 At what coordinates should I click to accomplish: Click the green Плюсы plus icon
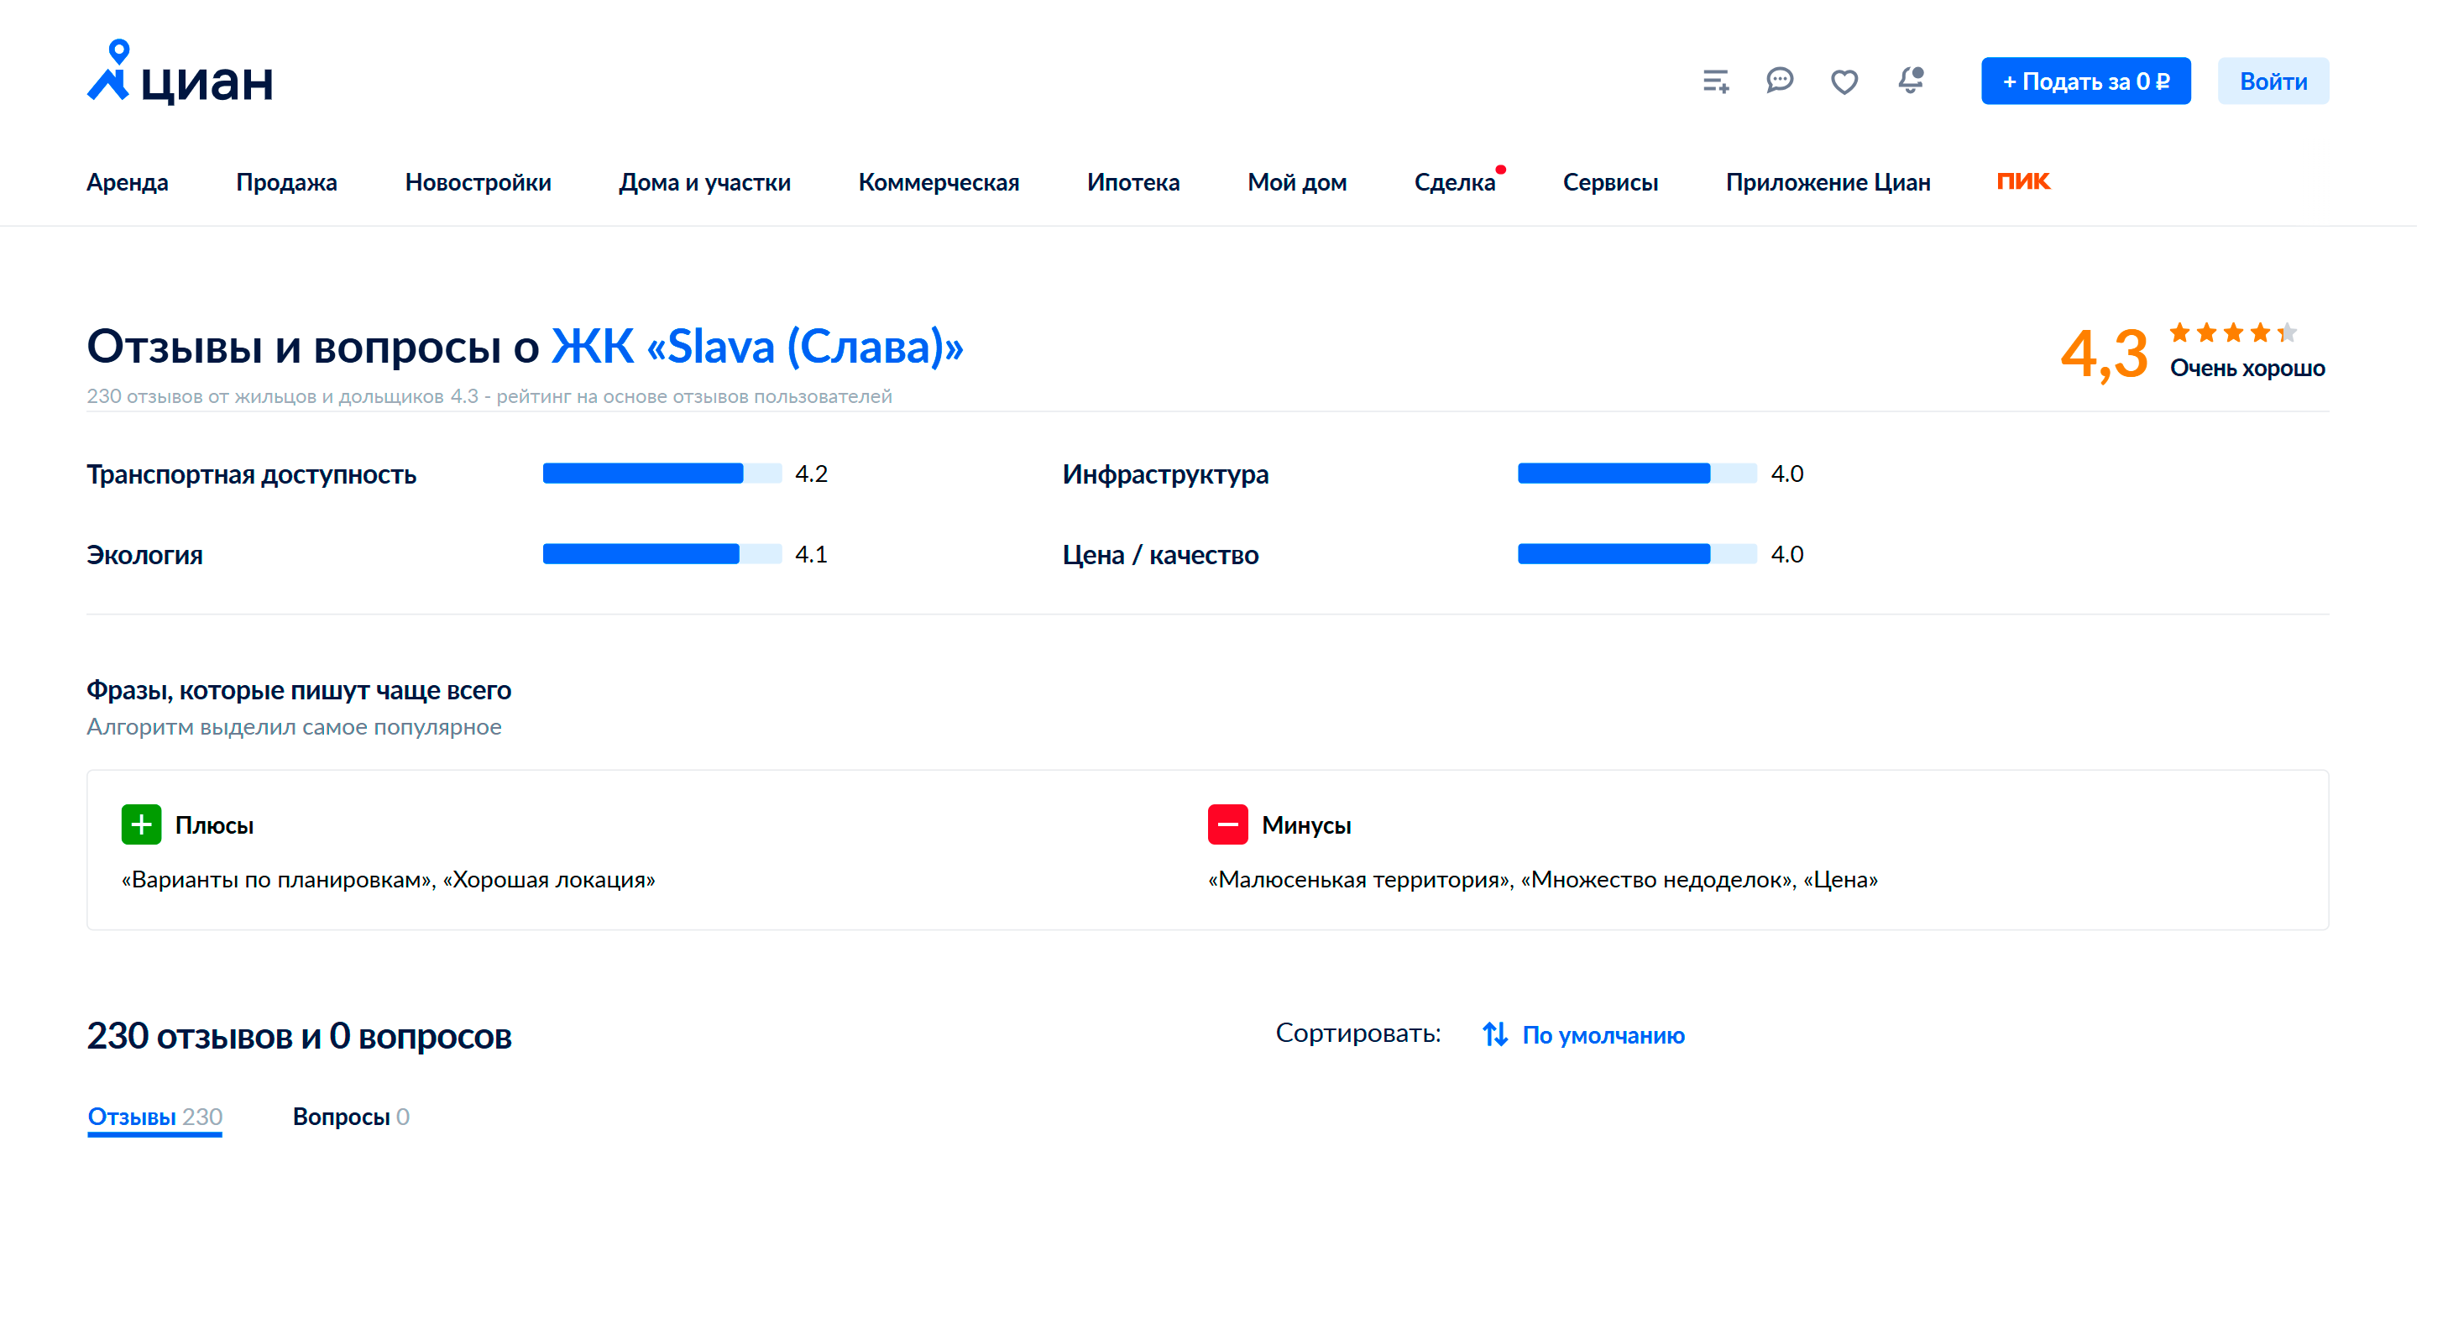141,824
